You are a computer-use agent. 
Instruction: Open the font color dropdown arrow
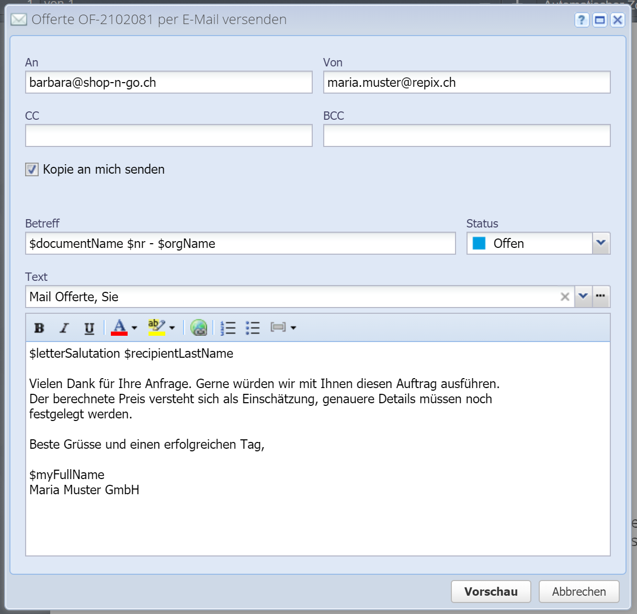(134, 328)
